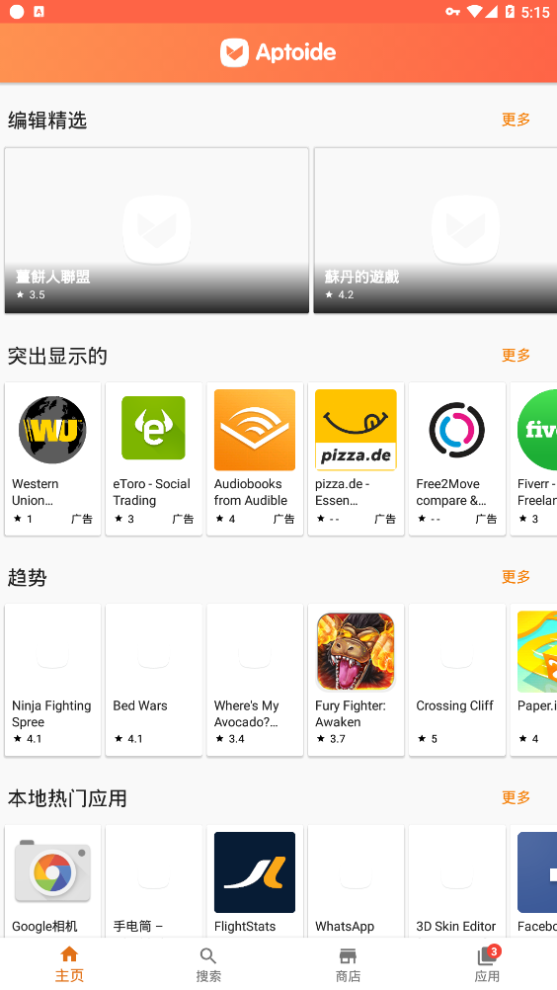Show 更多 for 突出显示的 section
557x990 pixels.
tap(516, 355)
